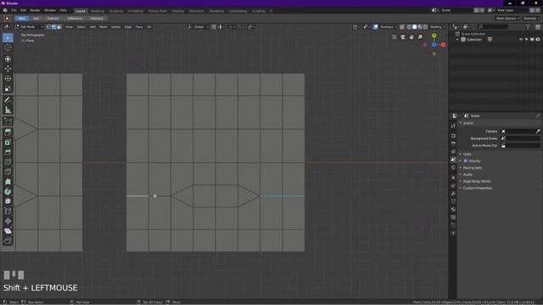Viewport: 543px width, 305px height.
Task: Open the Overlays dropdown arrow
Action: (396, 26)
